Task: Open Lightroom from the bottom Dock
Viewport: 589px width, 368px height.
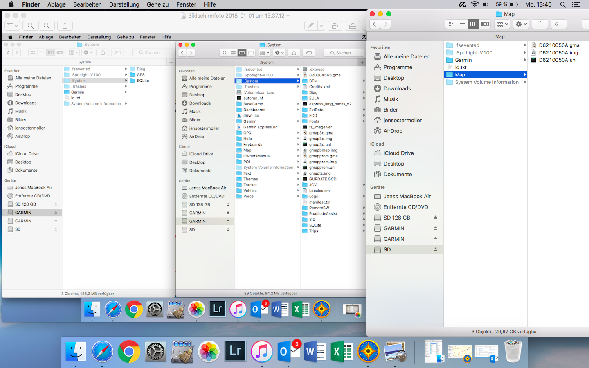Action: (235, 351)
